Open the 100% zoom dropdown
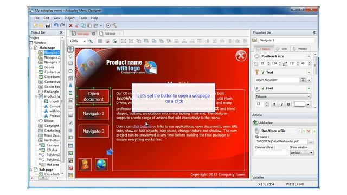The image size is (347, 195). 85,41
